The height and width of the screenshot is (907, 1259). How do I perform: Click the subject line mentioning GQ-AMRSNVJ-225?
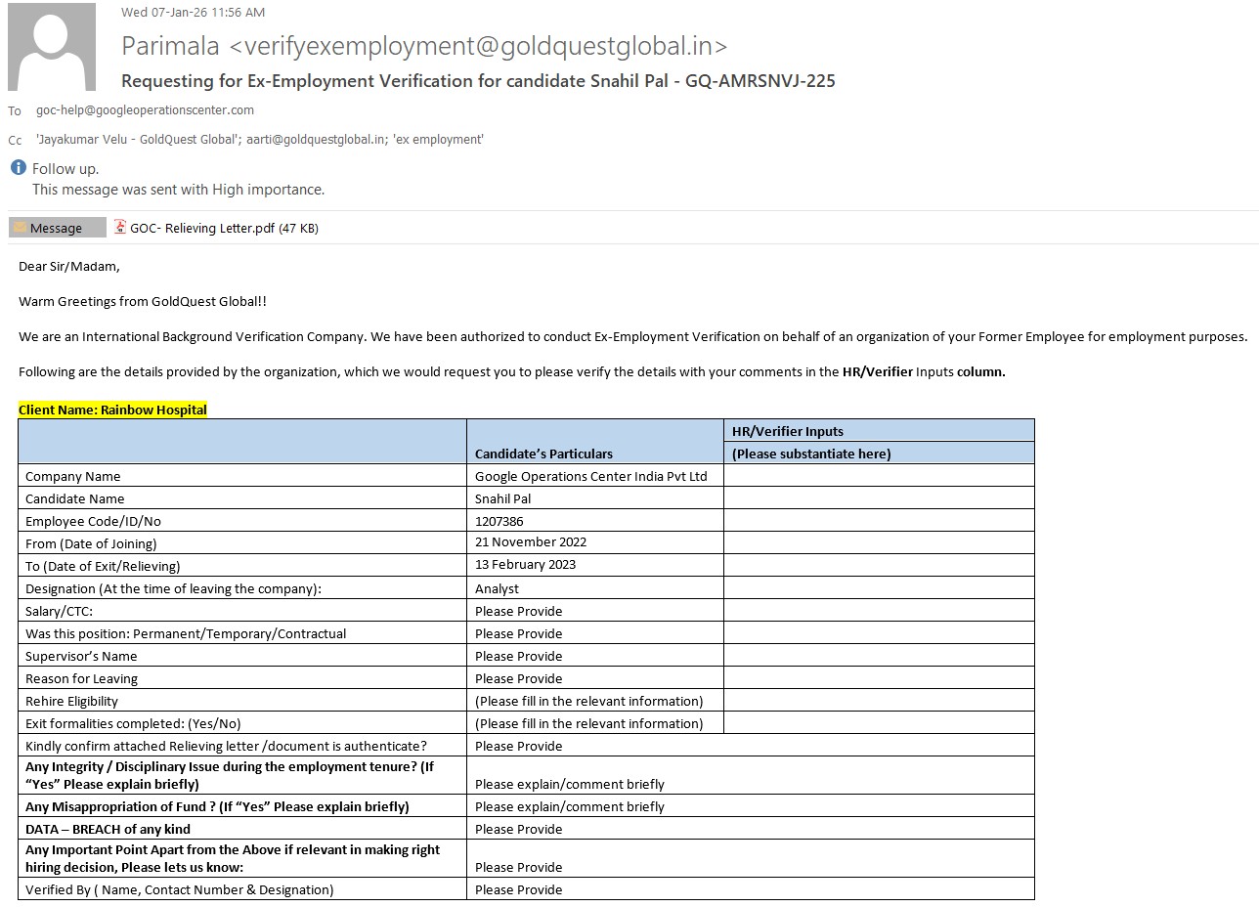[478, 81]
